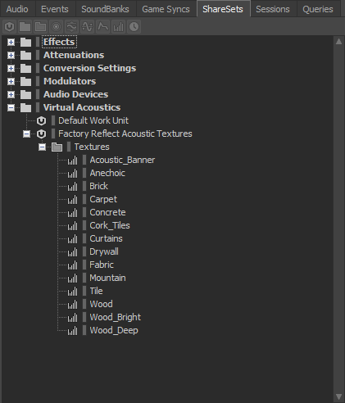Image resolution: width=345 pixels, height=403 pixels.
Task: Select the Wood_Bright texture item
Action: point(116,317)
